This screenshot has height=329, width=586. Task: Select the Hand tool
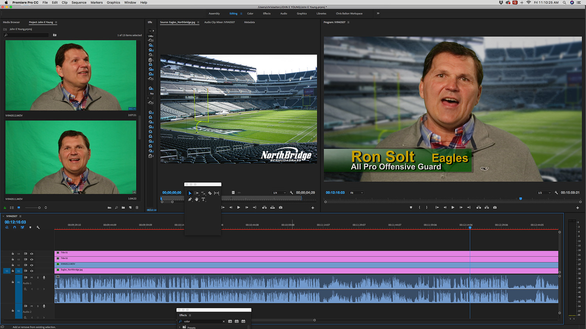(x=197, y=199)
